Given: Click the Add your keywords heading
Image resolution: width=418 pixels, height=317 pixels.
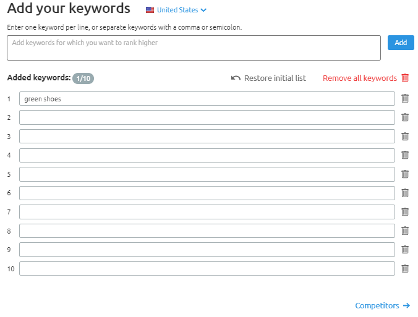Looking at the screenshot, I should point(69,9).
